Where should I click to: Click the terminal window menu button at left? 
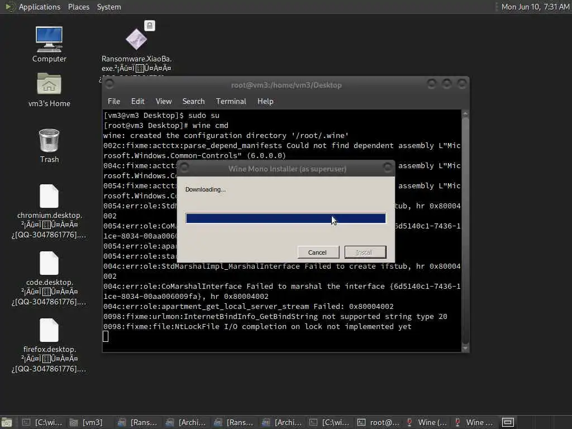109,84
